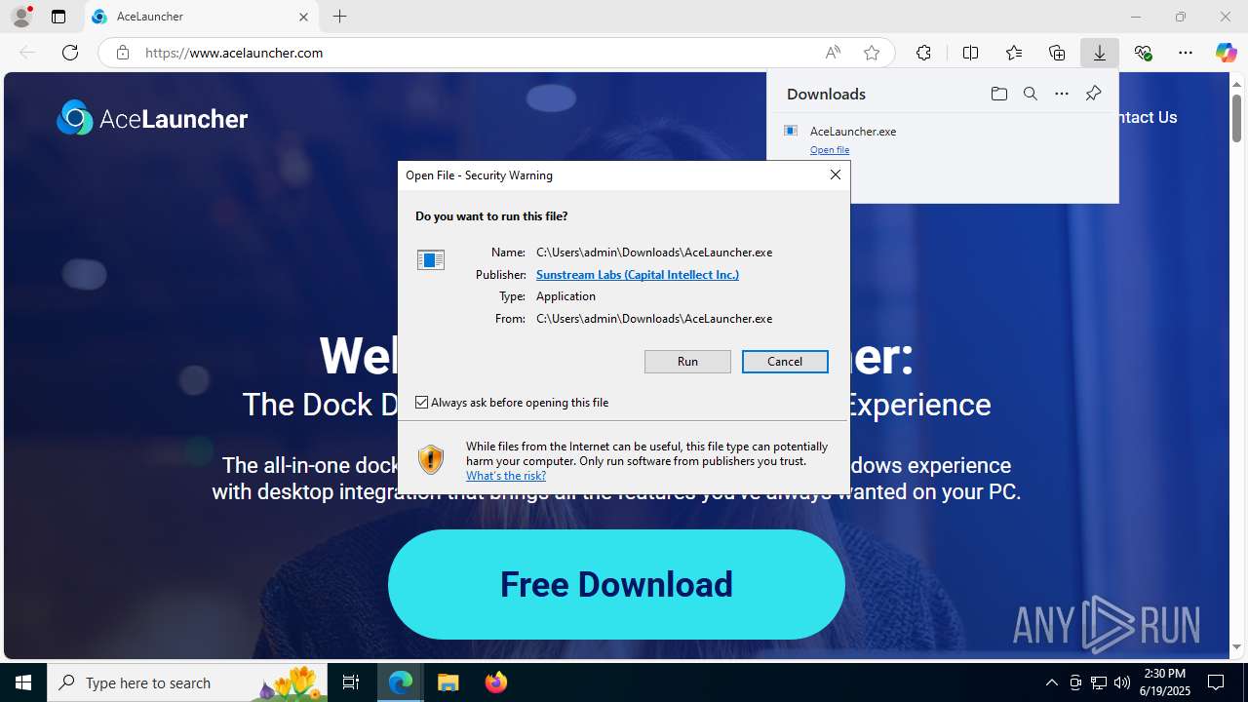Click the Contact Us nav link

coord(1148,117)
